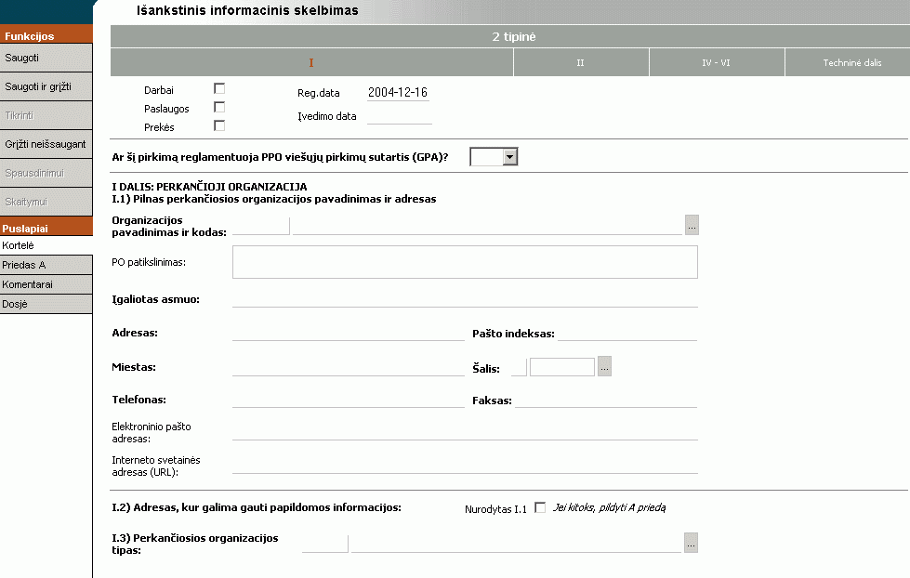Enable the Nurodytas I.1 checkbox

pos(540,507)
